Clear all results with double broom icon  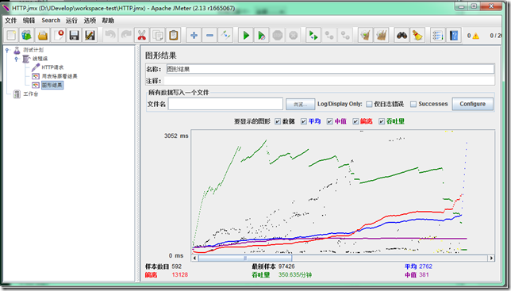tap(382, 35)
